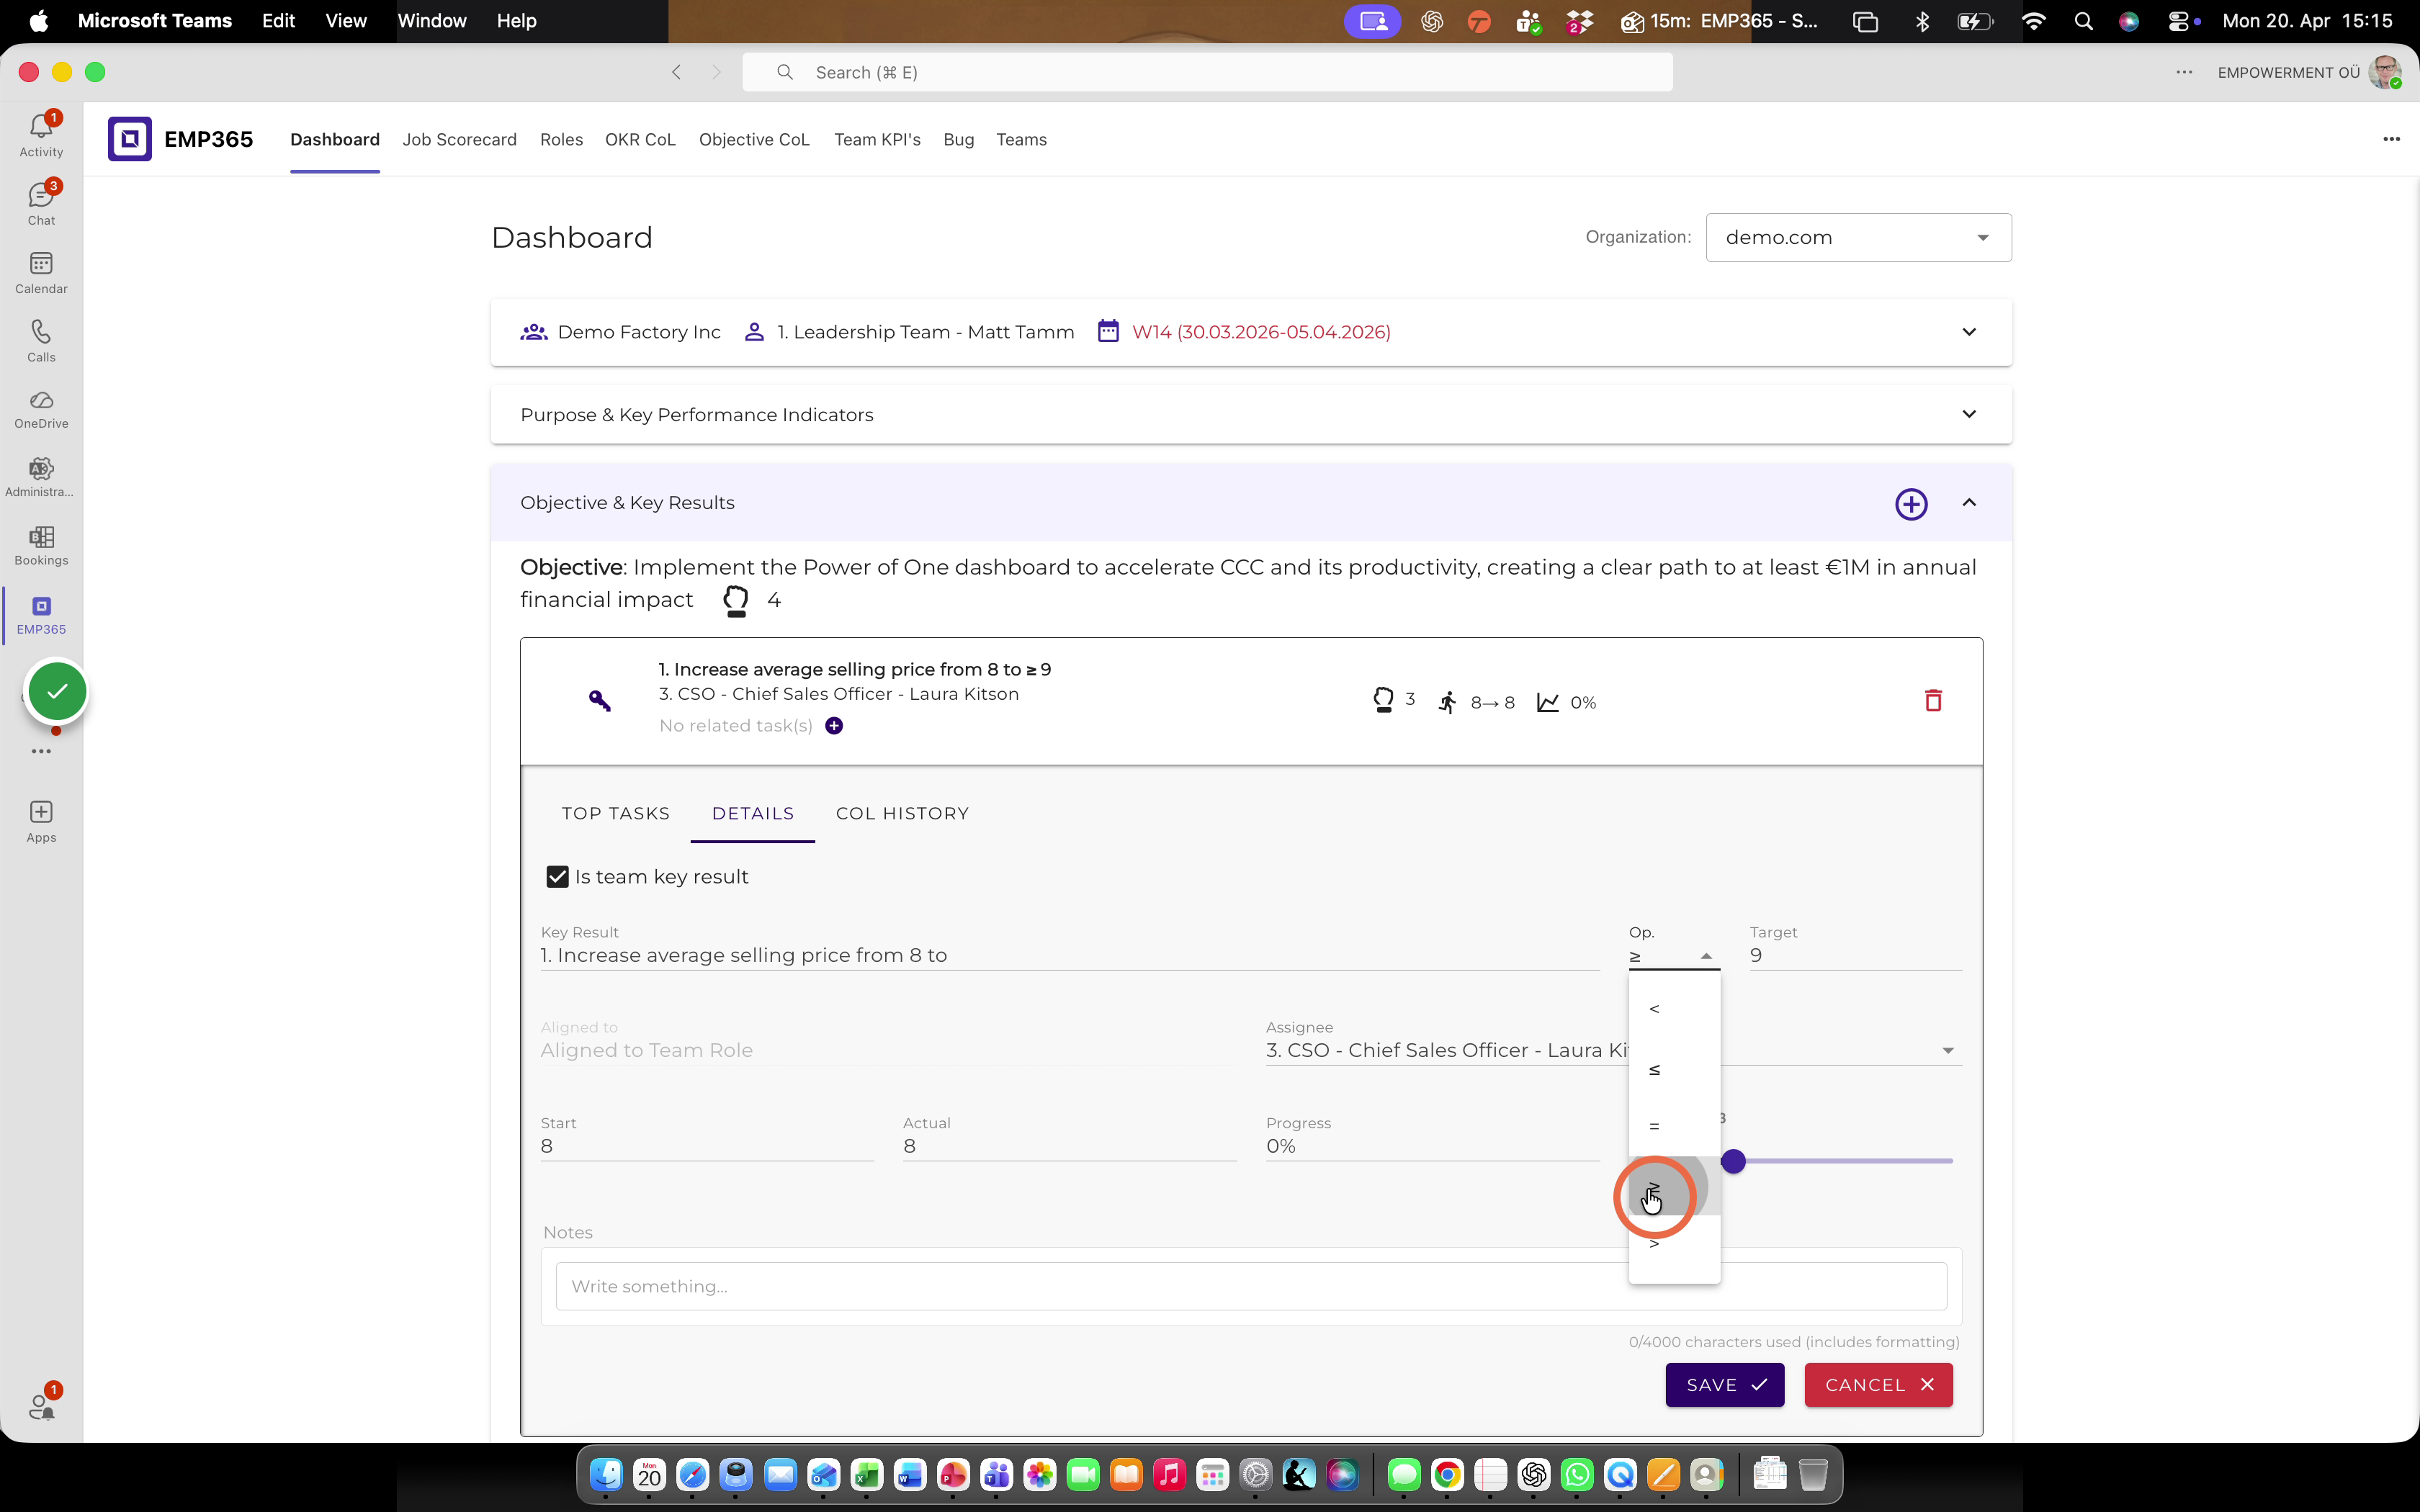Image resolution: width=2420 pixels, height=1512 pixels.
Task: Switch to the COL HISTORY tab
Action: (902, 814)
